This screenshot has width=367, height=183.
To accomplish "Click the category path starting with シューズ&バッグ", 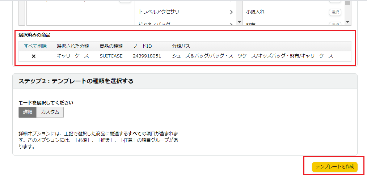I will (x=252, y=56).
